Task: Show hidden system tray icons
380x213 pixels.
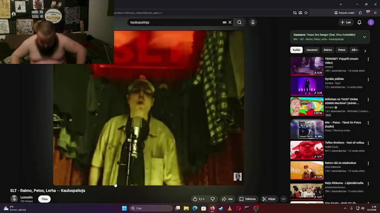Action: click(345, 208)
